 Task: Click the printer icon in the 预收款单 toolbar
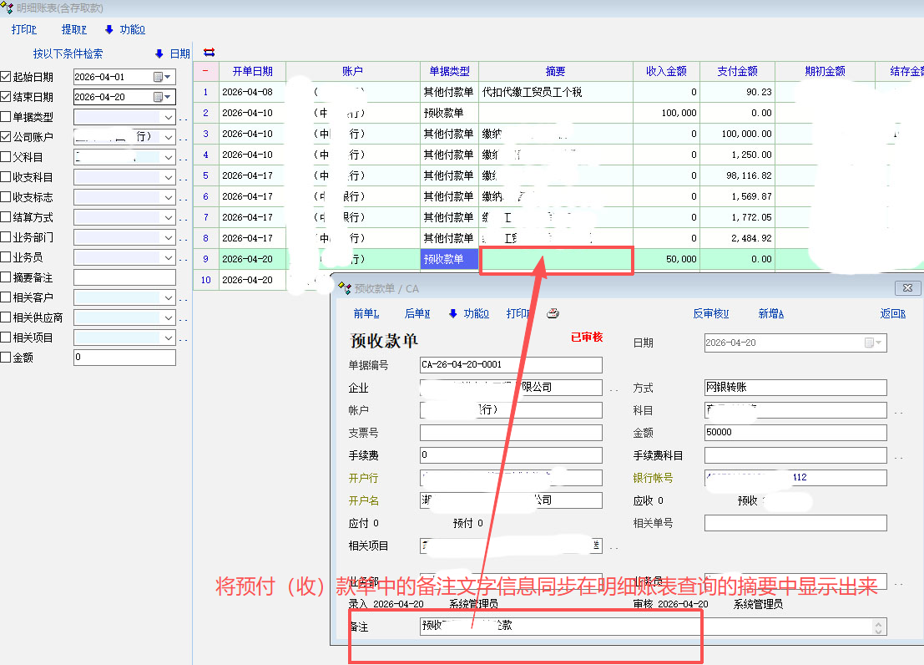click(553, 314)
